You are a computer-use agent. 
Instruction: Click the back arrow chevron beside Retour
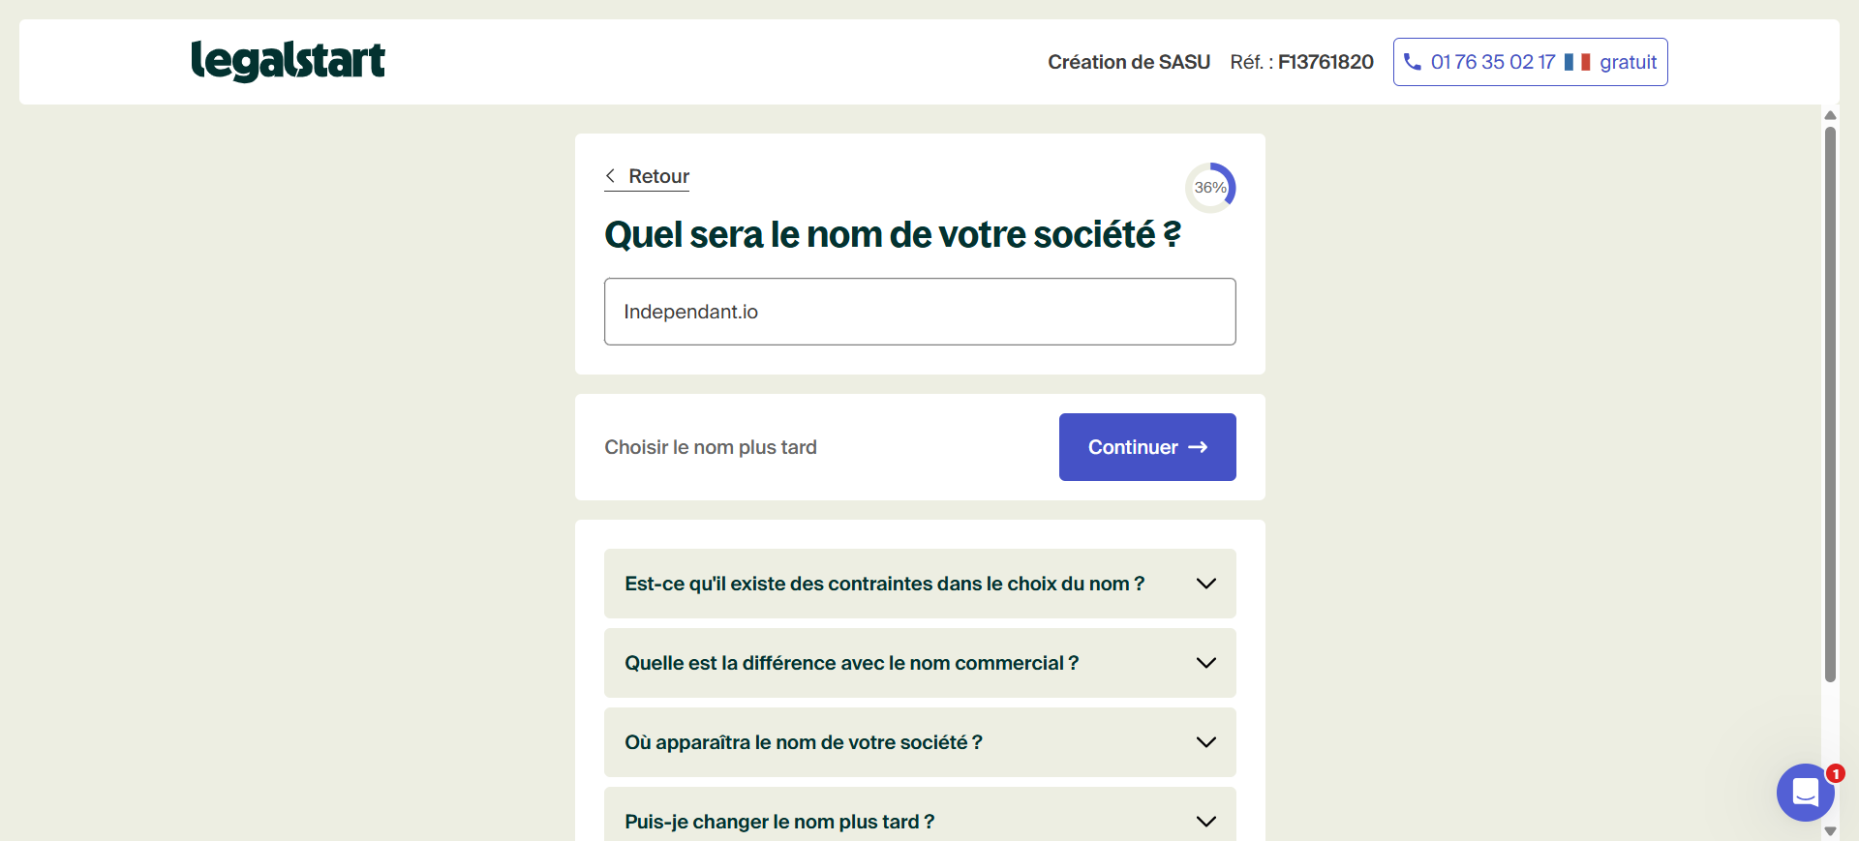click(x=611, y=176)
